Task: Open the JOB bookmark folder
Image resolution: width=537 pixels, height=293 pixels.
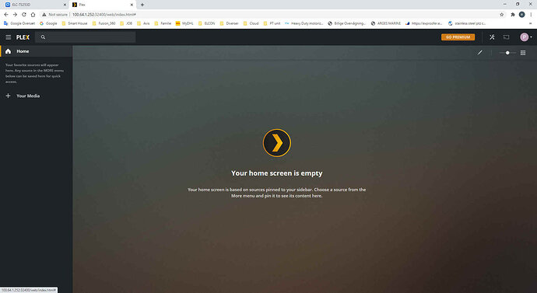Action: (125, 23)
